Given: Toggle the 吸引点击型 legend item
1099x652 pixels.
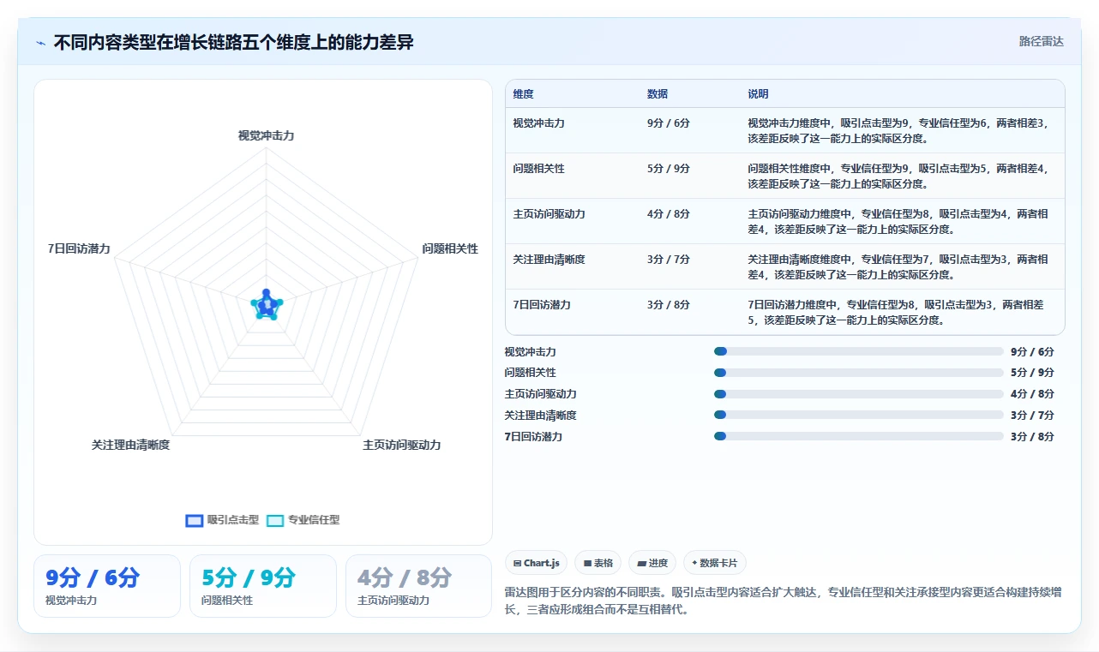Looking at the screenshot, I should click(x=222, y=520).
